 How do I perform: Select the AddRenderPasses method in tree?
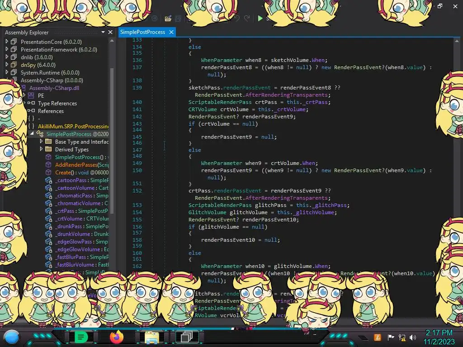[x=82, y=164]
